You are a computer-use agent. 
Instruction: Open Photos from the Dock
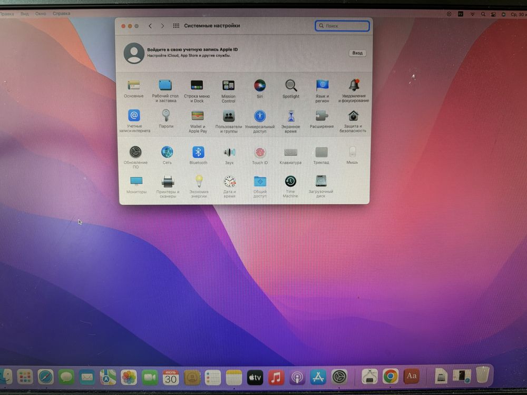pos(129,377)
